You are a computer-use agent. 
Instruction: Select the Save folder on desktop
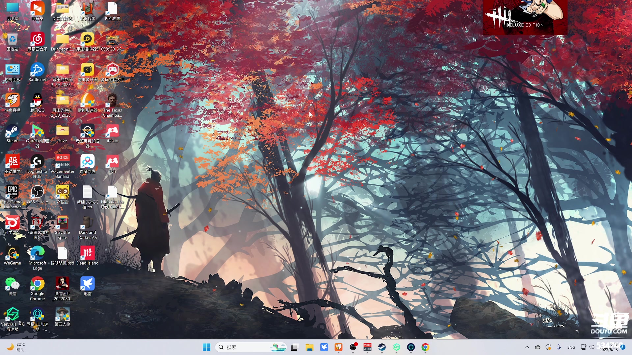63,134
